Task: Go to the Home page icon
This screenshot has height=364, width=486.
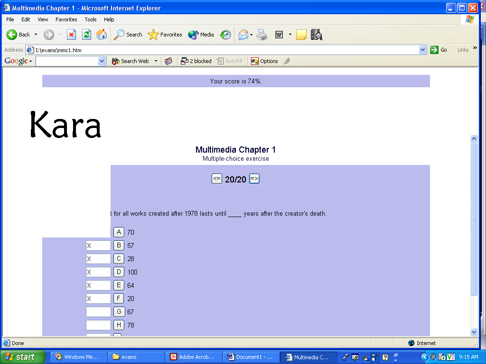Action: tap(102, 35)
